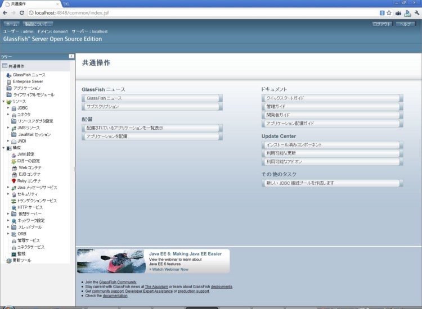The height and width of the screenshot is (309, 422).
Task: Click the JDBC database icon in tree
Action: coord(14,108)
